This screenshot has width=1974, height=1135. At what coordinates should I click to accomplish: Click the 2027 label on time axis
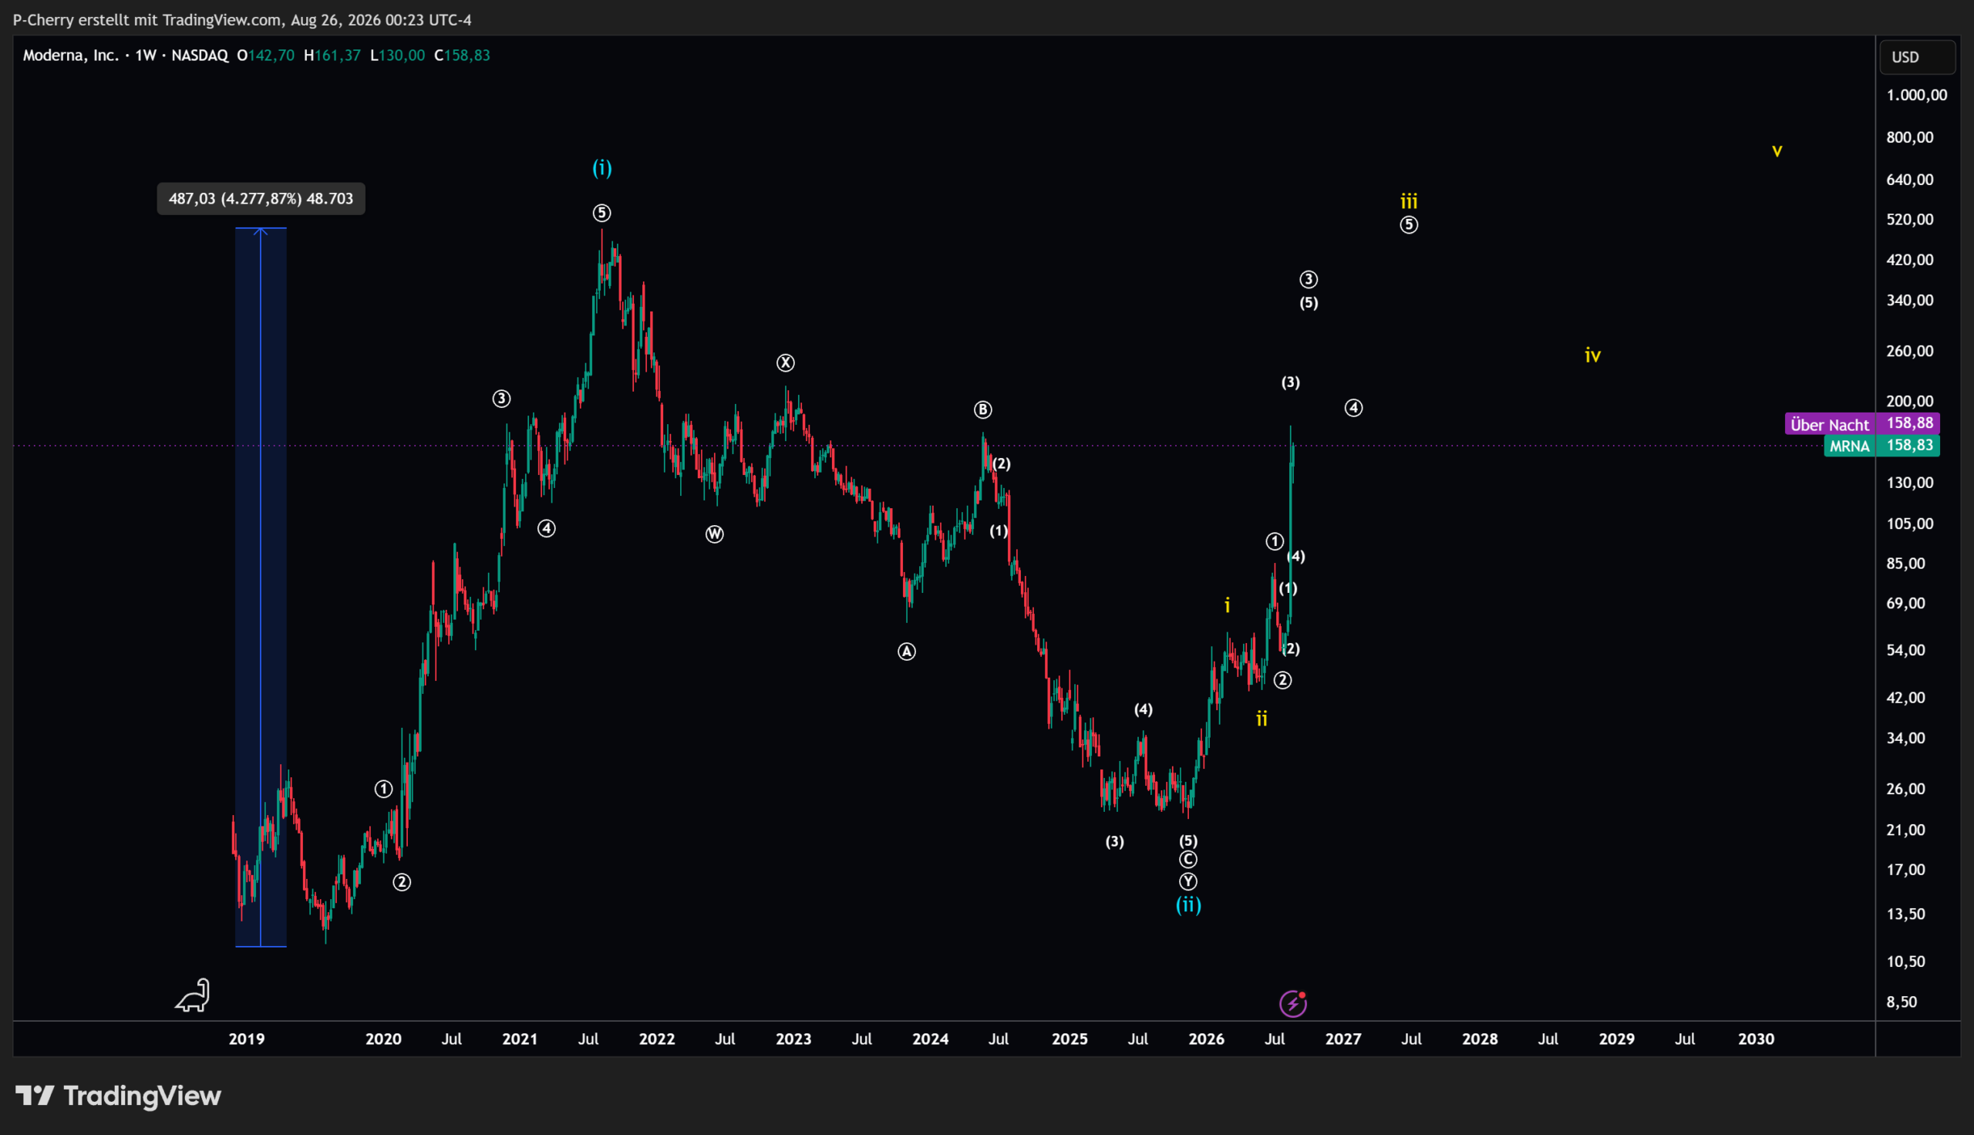coord(1343,1039)
